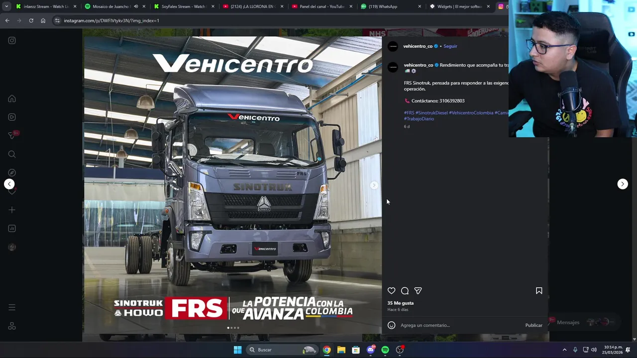Screen dimensions: 637x358
Task: Open OBS Studio from taskbar
Action: [x=400, y=350]
